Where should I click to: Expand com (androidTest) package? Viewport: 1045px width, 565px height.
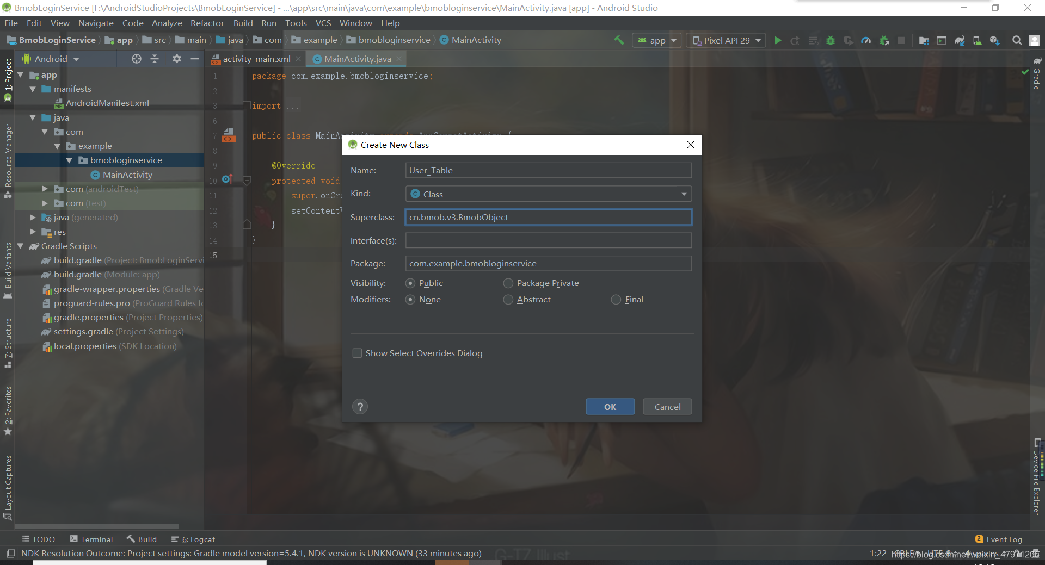point(45,189)
